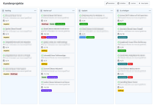
Task: Click the Löschen button
Action: 132,3
